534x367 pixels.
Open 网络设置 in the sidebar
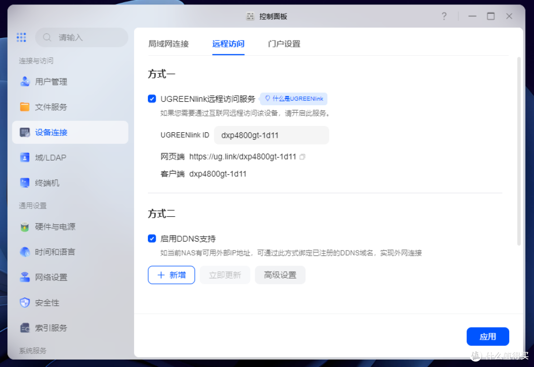[x=70, y=277]
